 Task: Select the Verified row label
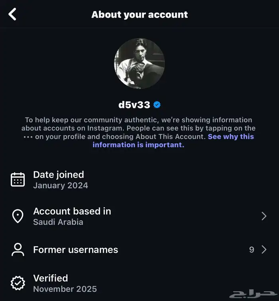pos(51,278)
